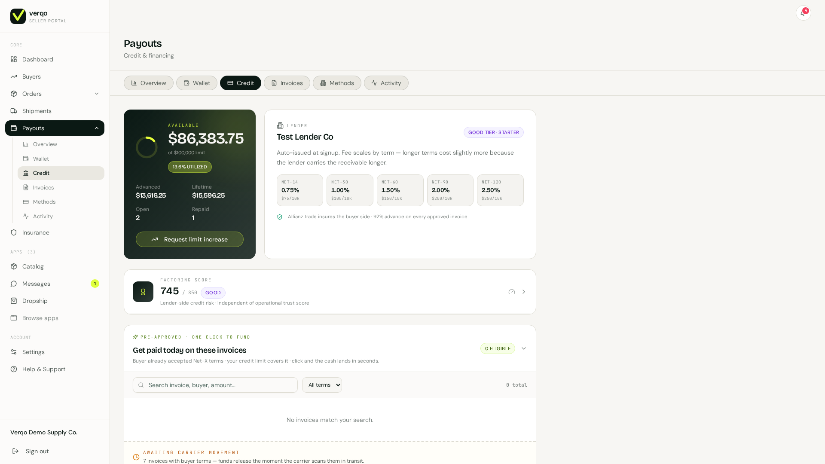The image size is (825, 464).
Task: Open the notifications bell icon
Action: [803, 13]
